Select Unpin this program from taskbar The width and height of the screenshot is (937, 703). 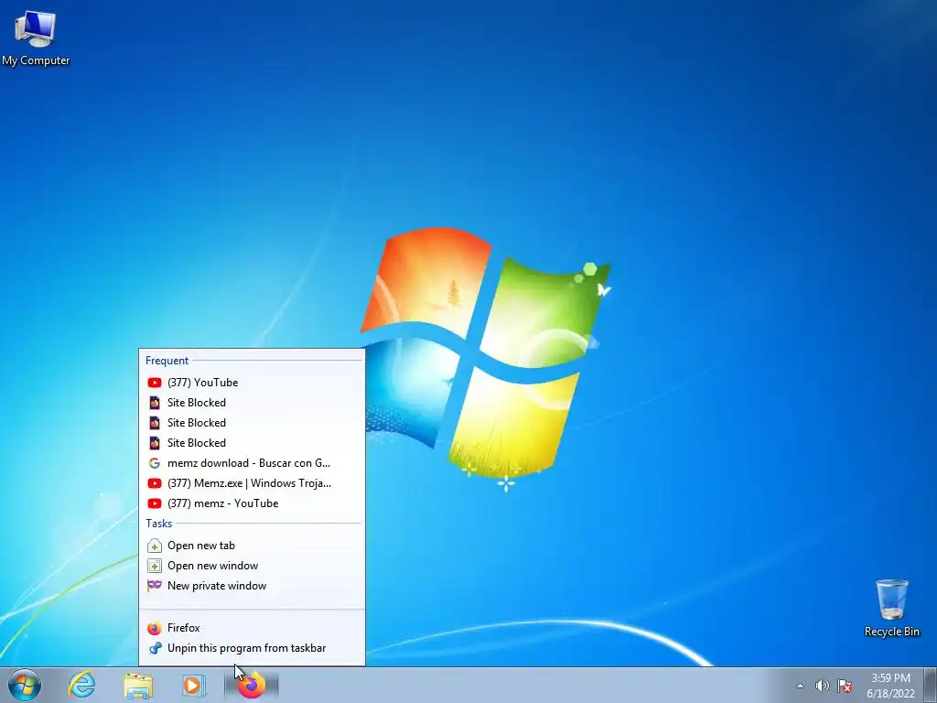click(252, 648)
